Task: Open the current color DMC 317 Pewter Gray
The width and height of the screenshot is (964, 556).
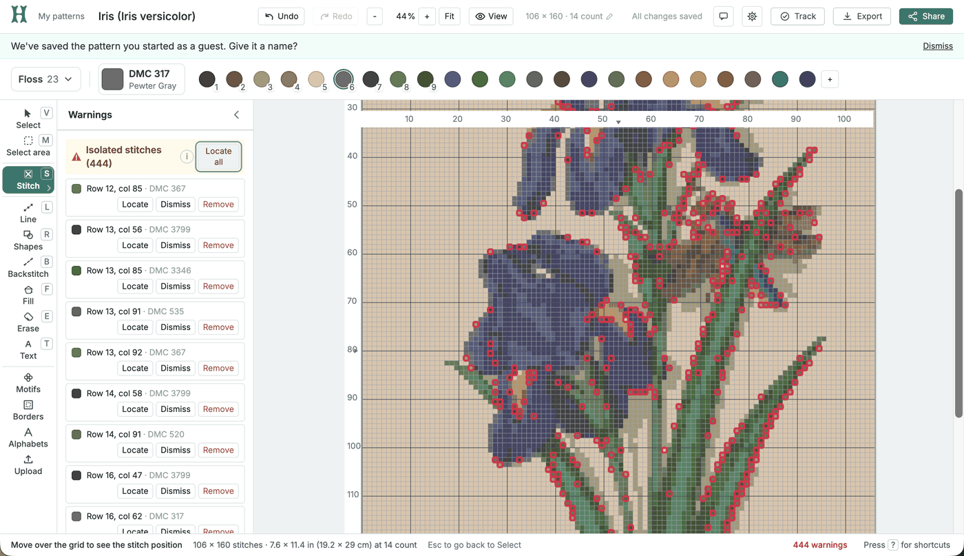Action: pyautogui.click(x=142, y=79)
